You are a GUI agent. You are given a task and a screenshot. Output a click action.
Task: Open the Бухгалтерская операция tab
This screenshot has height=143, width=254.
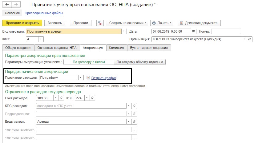tap(149, 48)
